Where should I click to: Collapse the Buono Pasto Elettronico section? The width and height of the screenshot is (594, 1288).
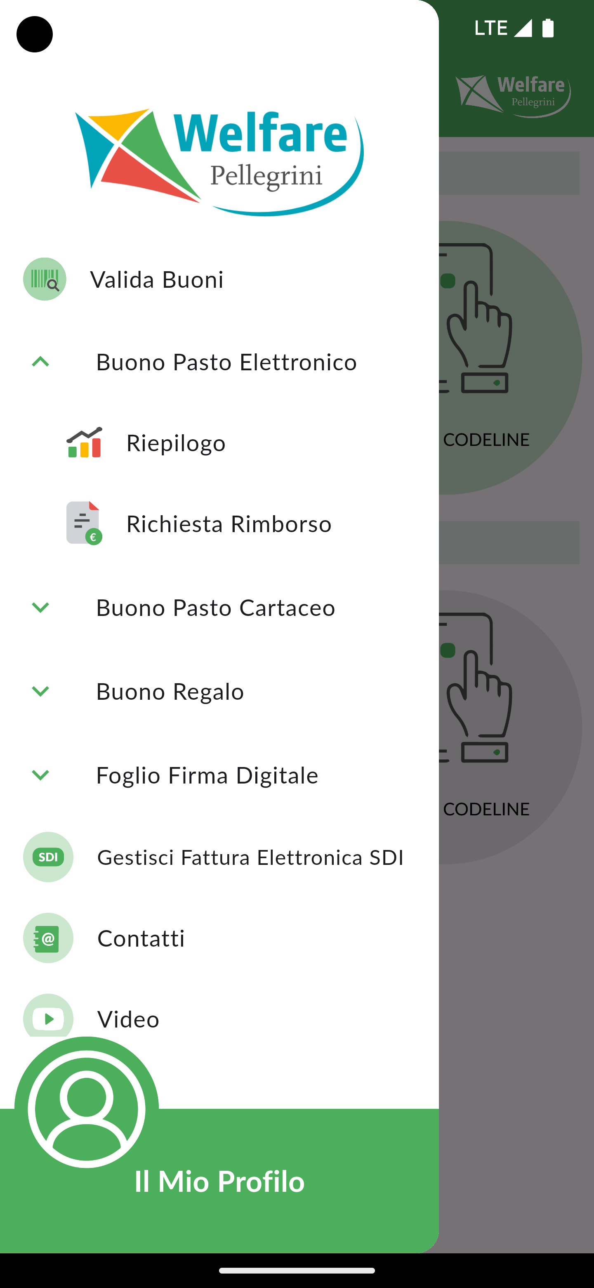point(40,362)
